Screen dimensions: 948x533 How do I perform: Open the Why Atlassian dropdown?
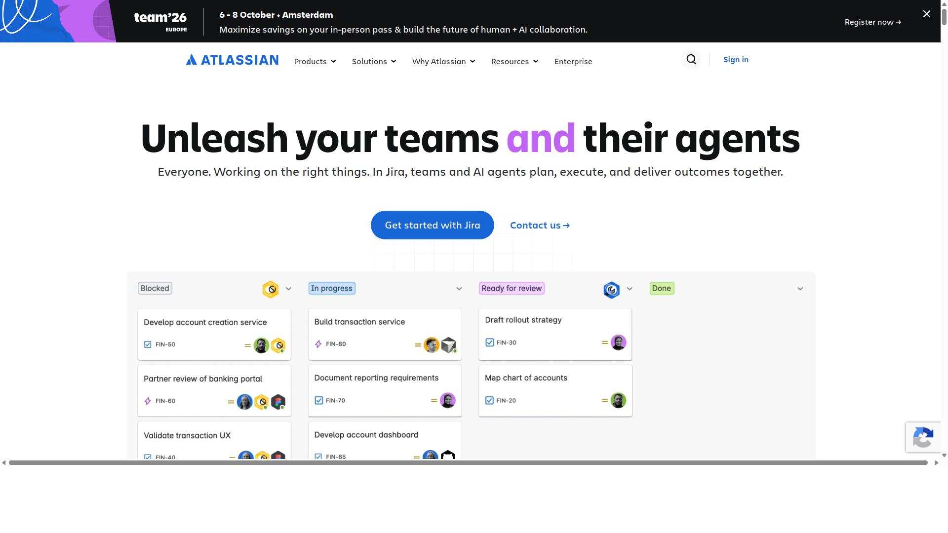444,61
